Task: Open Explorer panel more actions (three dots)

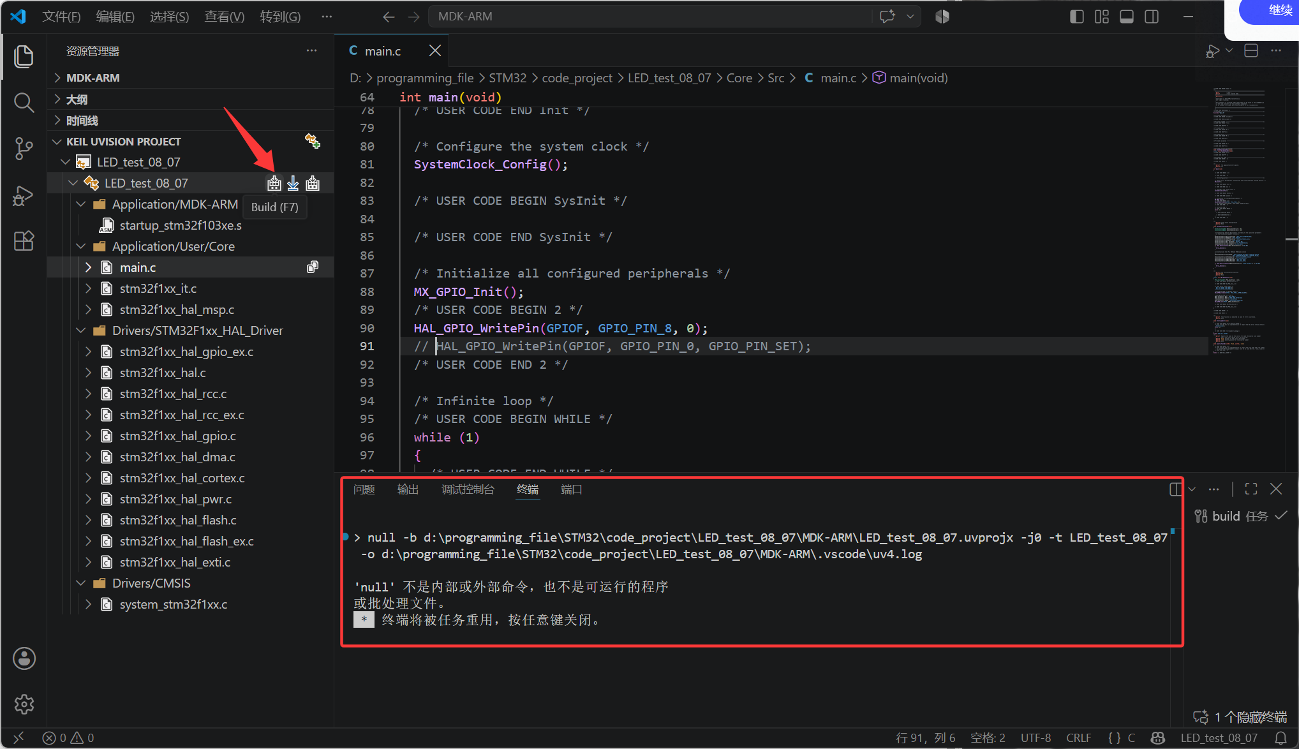Action: click(x=311, y=51)
